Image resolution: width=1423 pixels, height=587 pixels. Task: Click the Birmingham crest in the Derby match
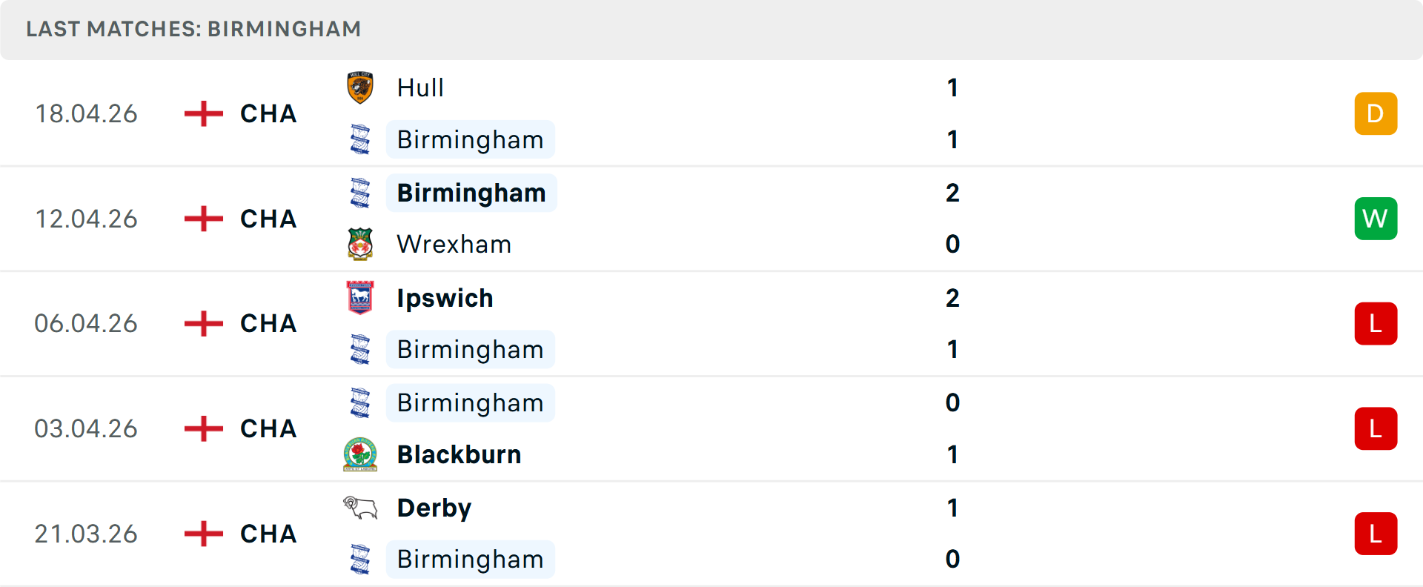(x=360, y=560)
